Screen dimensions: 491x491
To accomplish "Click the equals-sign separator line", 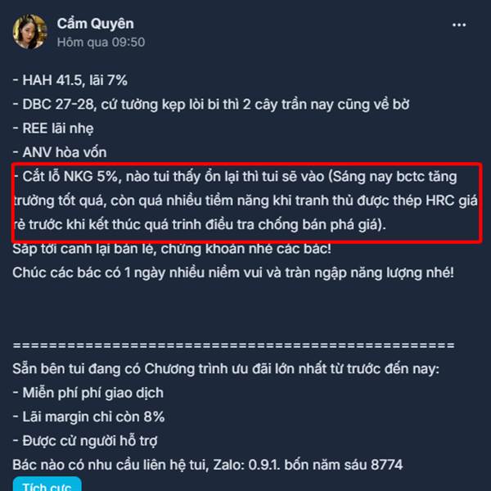I will 233,345.
